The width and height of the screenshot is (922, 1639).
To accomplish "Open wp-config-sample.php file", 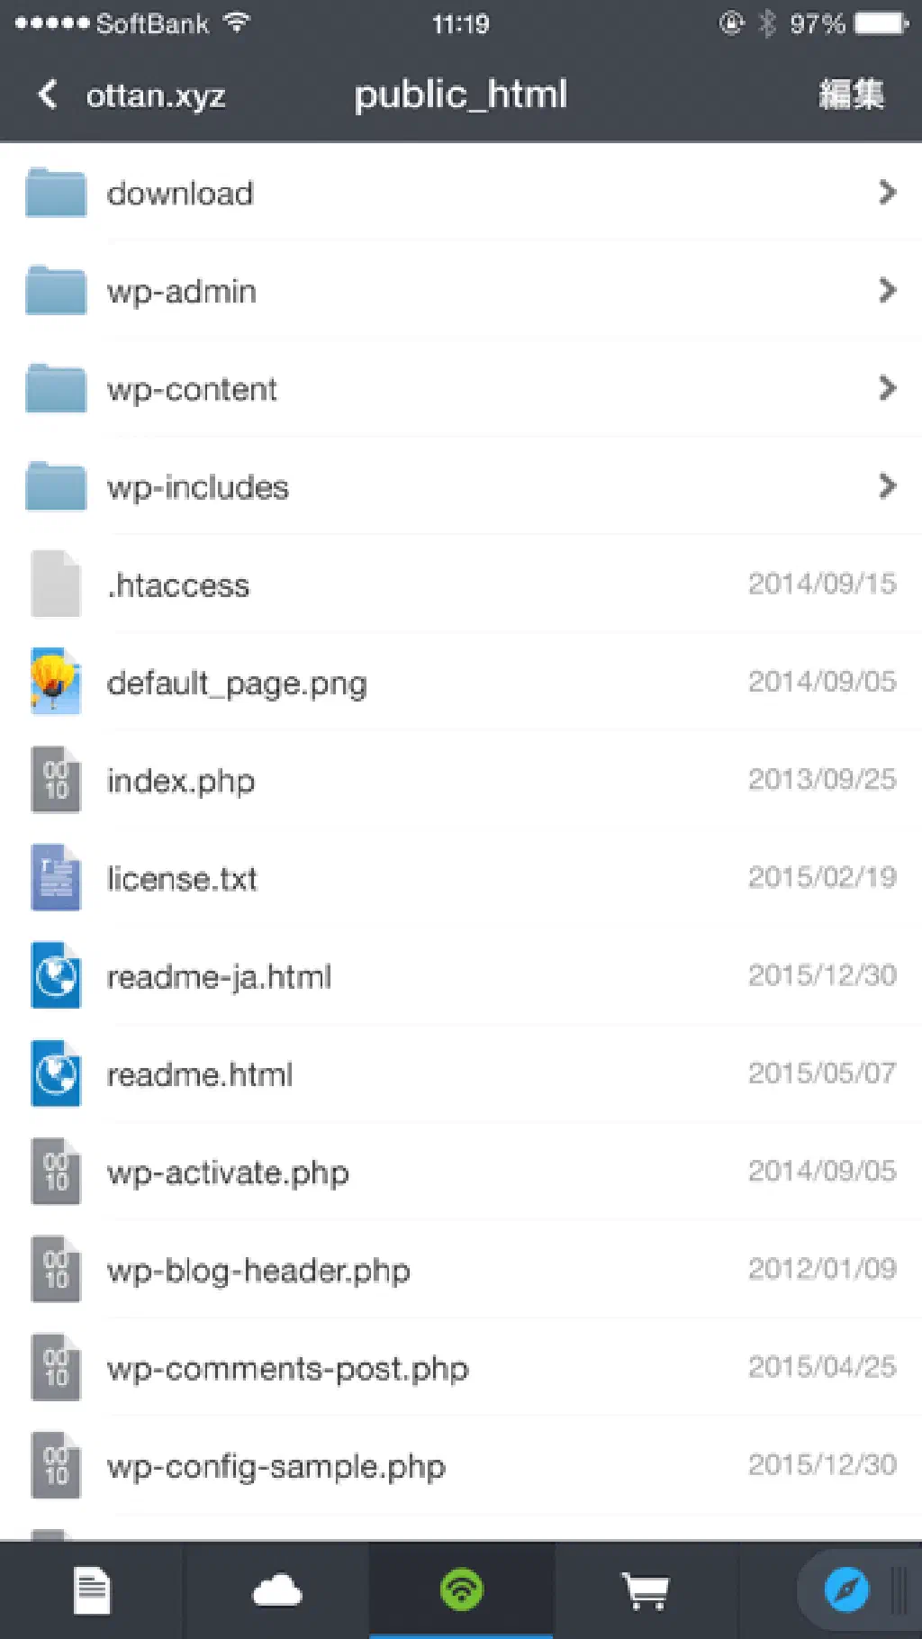I will tap(276, 1467).
